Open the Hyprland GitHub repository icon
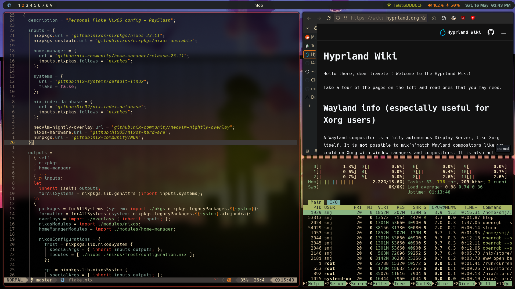This screenshot has height=289, width=515. coord(491,32)
